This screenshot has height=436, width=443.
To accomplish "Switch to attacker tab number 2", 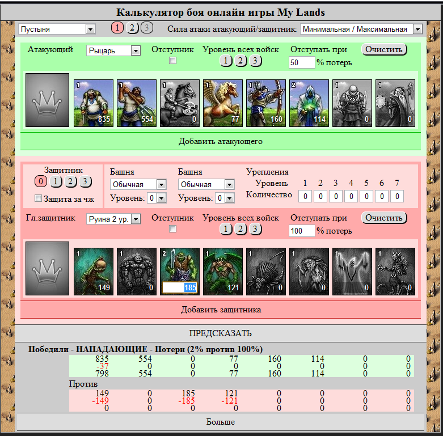I will coord(132,28).
